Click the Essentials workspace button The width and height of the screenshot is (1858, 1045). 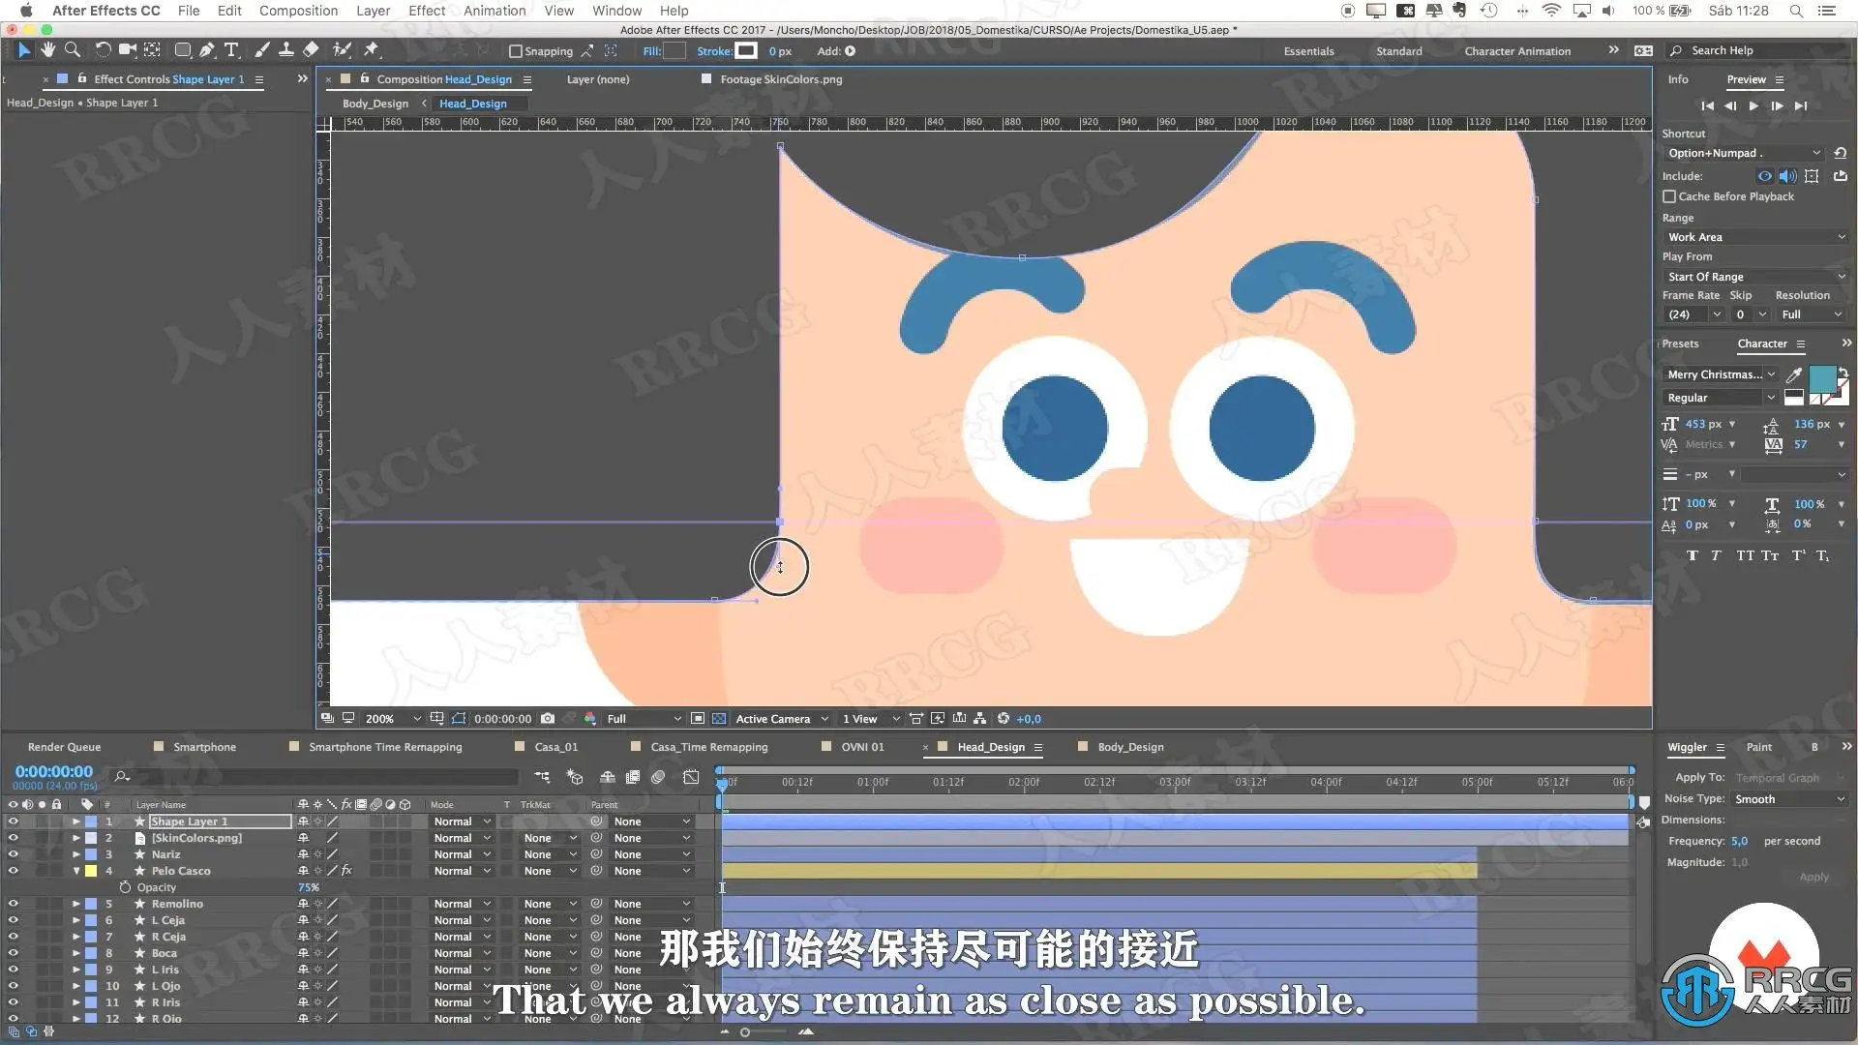(1308, 51)
